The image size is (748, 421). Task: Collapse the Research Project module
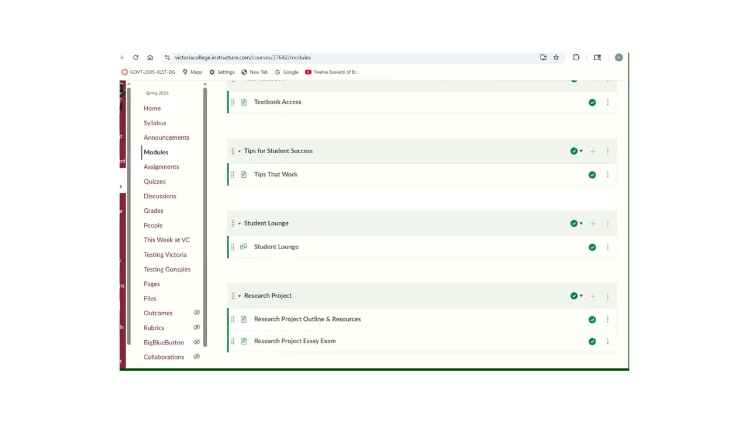point(239,296)
